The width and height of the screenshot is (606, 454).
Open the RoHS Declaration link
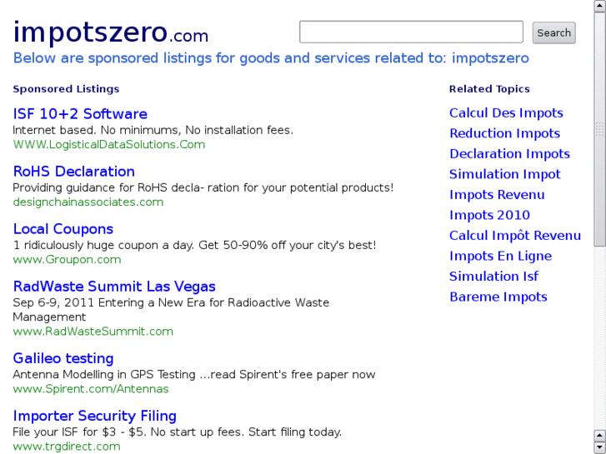[x=73, y=172]
